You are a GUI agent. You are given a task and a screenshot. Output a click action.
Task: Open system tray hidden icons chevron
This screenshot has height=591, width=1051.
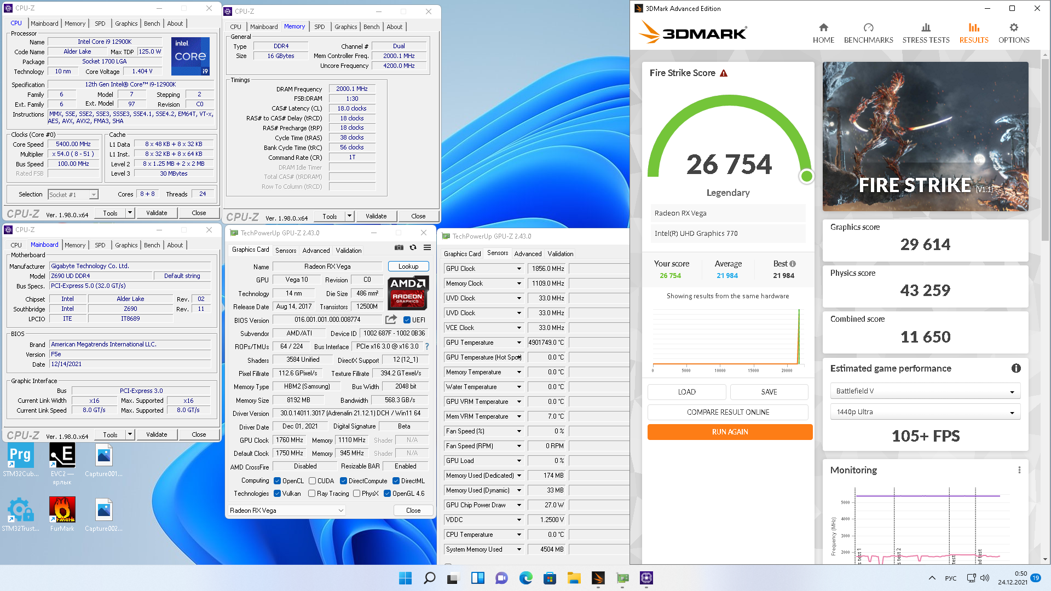(932, 578)
